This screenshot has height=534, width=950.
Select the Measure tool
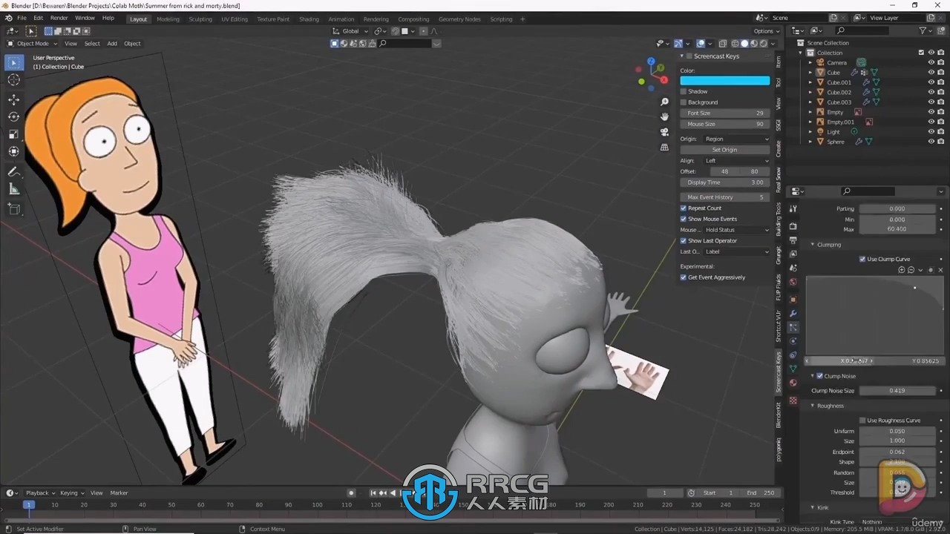coord(14,189)
